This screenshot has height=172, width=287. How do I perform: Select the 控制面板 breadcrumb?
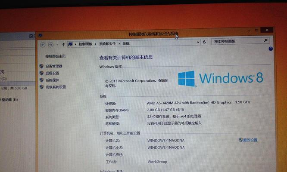tap(85, 44)
